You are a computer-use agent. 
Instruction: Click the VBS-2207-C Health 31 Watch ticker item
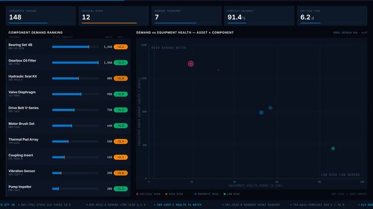pos(177,205)
